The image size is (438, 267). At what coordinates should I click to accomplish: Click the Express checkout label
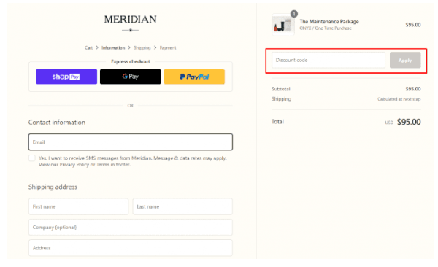[x=131, y=61]
